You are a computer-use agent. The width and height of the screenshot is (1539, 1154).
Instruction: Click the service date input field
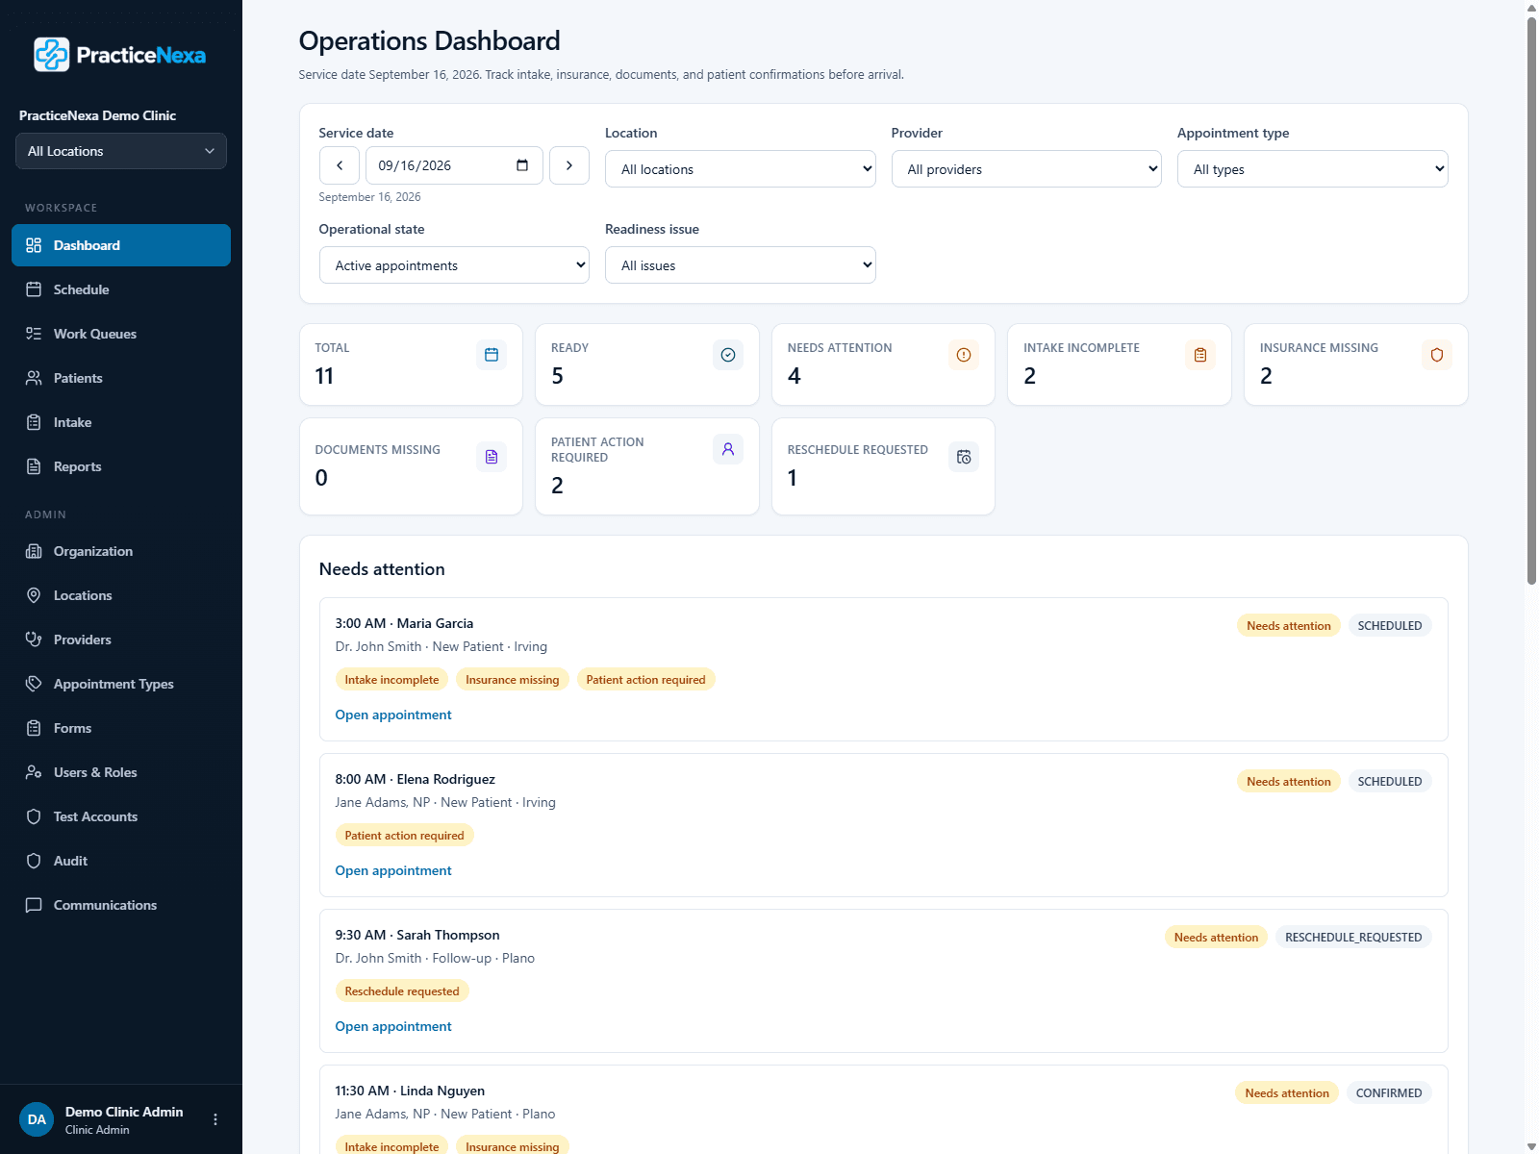(454, 165)
